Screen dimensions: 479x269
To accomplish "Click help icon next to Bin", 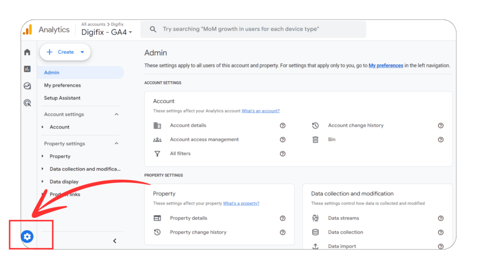I will click(441, 139).
